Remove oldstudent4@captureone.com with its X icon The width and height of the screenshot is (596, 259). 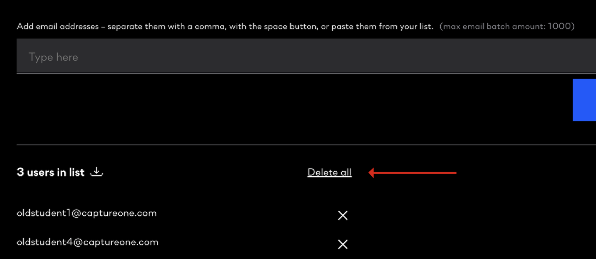(x=343, y=244)
